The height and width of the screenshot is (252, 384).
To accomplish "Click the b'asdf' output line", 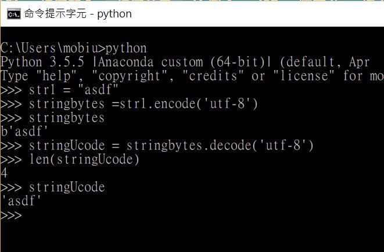I will pyautogui.click(x=24, y=132).
